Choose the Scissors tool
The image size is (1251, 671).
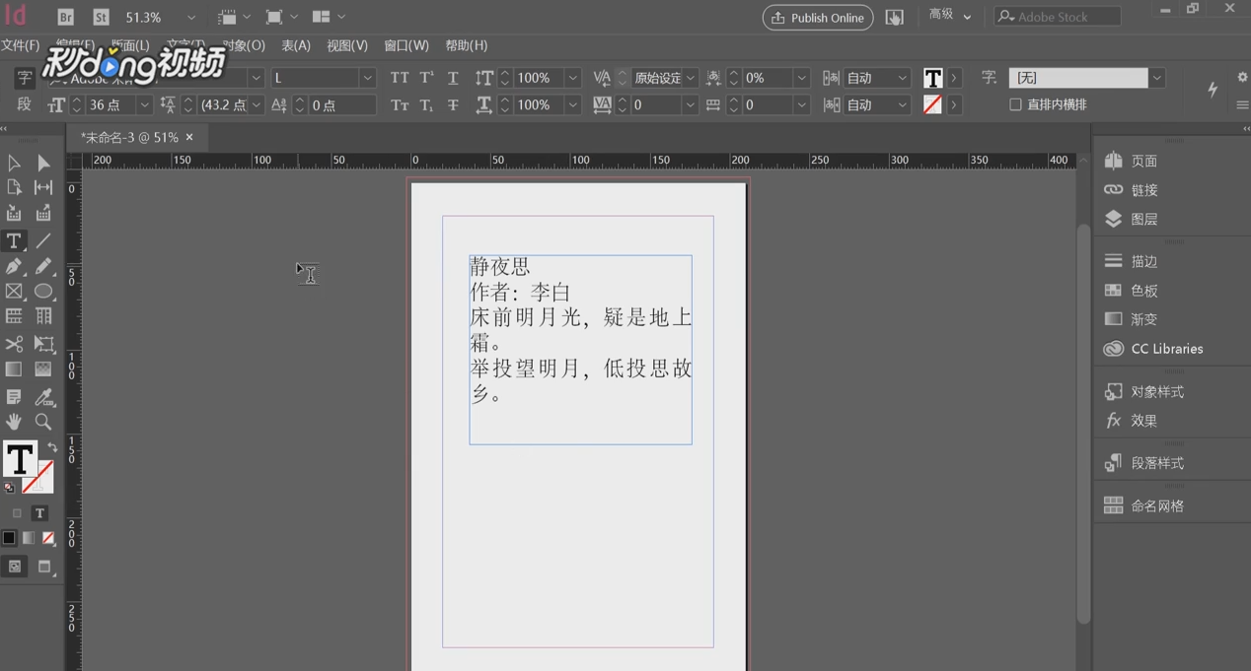(x=14, y=344)
